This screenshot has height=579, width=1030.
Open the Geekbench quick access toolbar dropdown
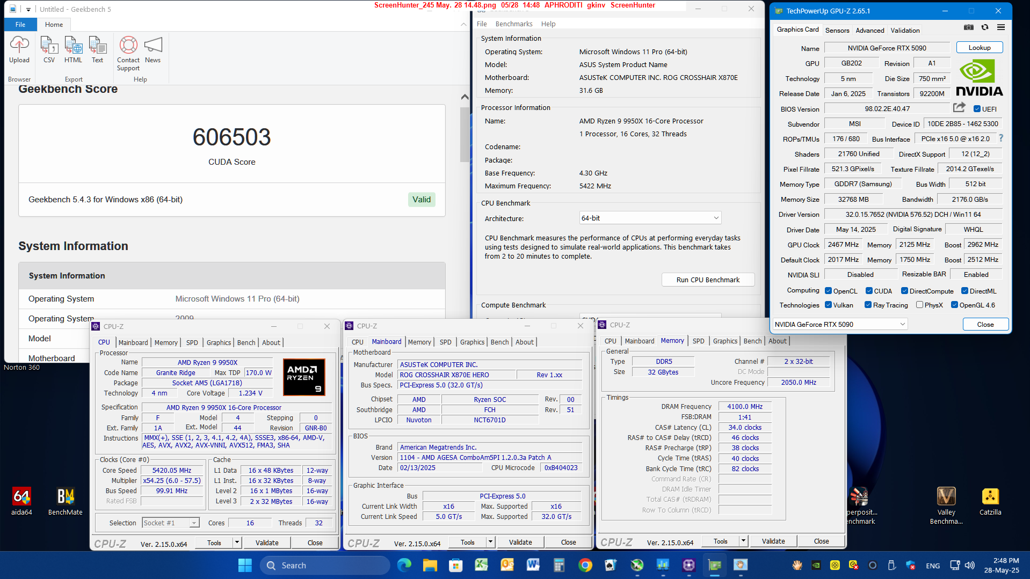click(28, 9)
